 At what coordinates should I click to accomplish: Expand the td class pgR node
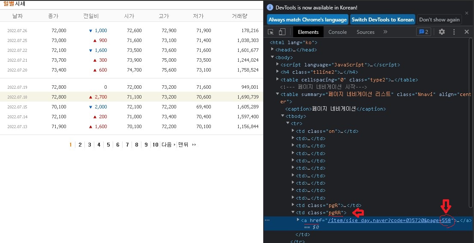point(293,205)
